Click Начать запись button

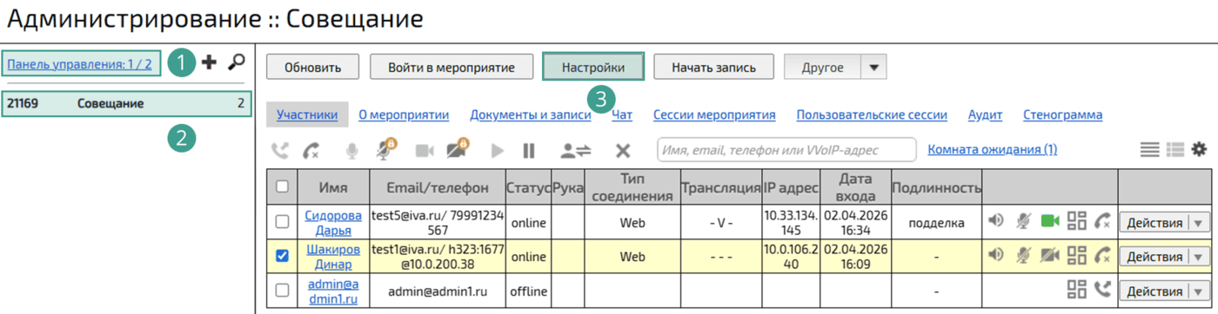713,67
